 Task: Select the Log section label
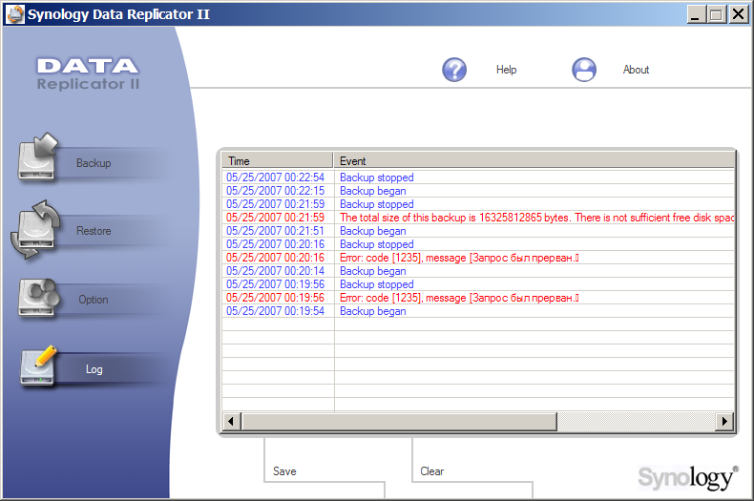click(x=94, y=369)
